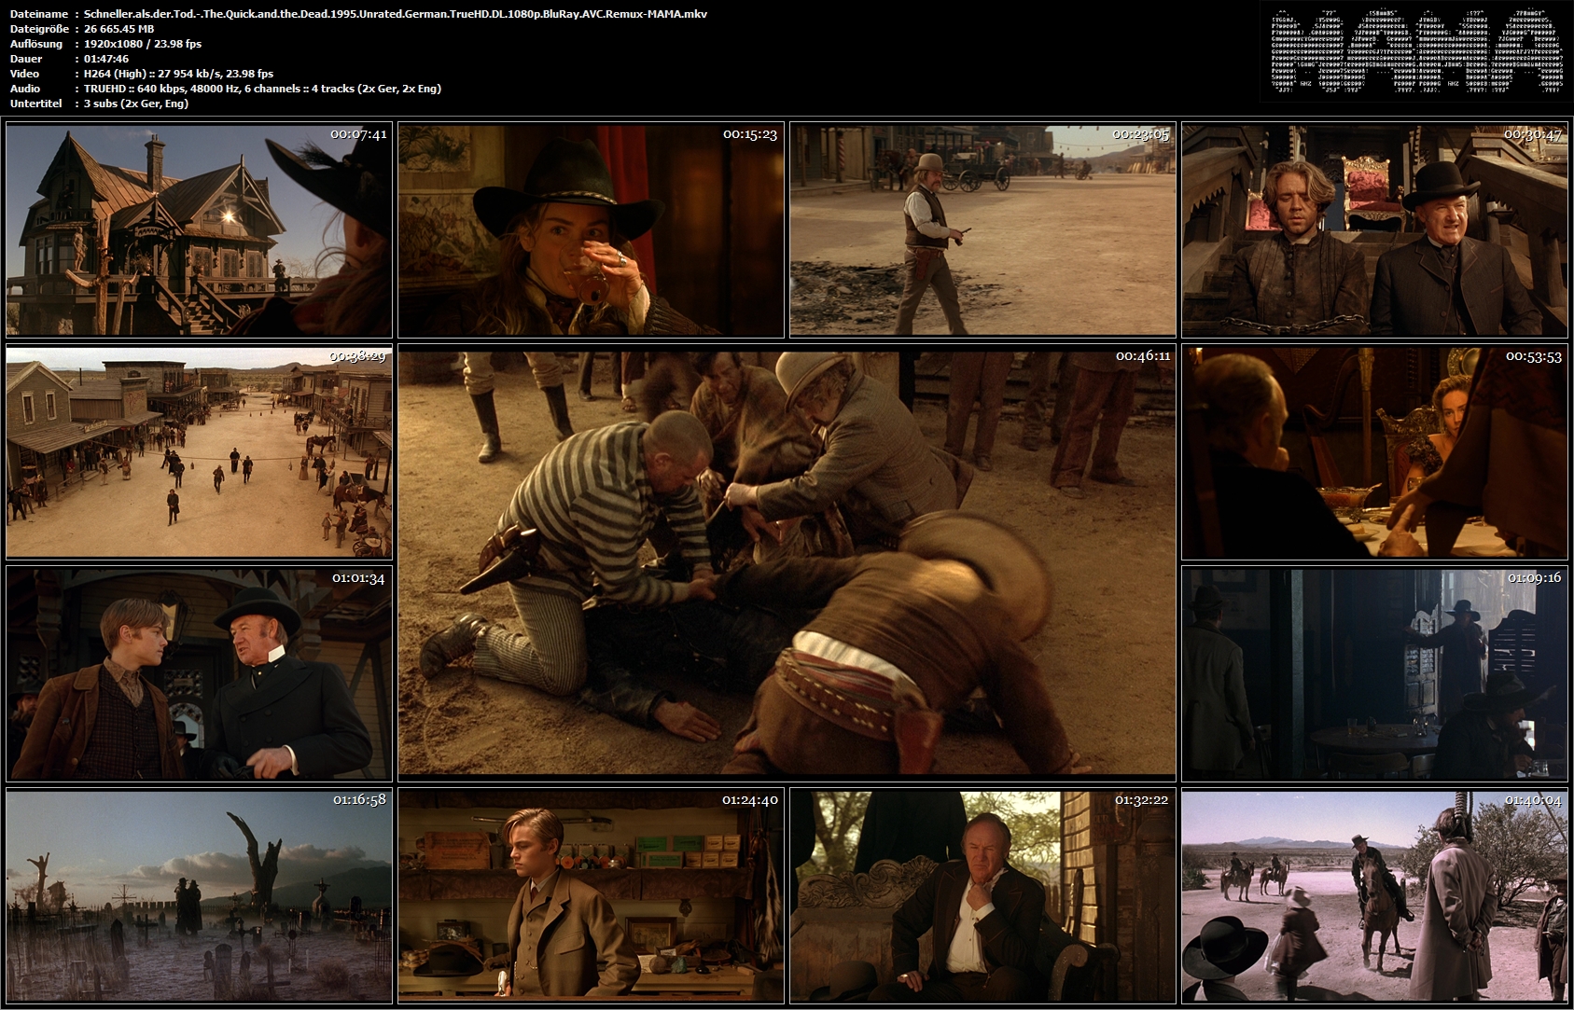The height and width of the screenshot is (1010, 1574).
Task: Open the thumbnail stamped 01:24:40
Action: [591, 896]
